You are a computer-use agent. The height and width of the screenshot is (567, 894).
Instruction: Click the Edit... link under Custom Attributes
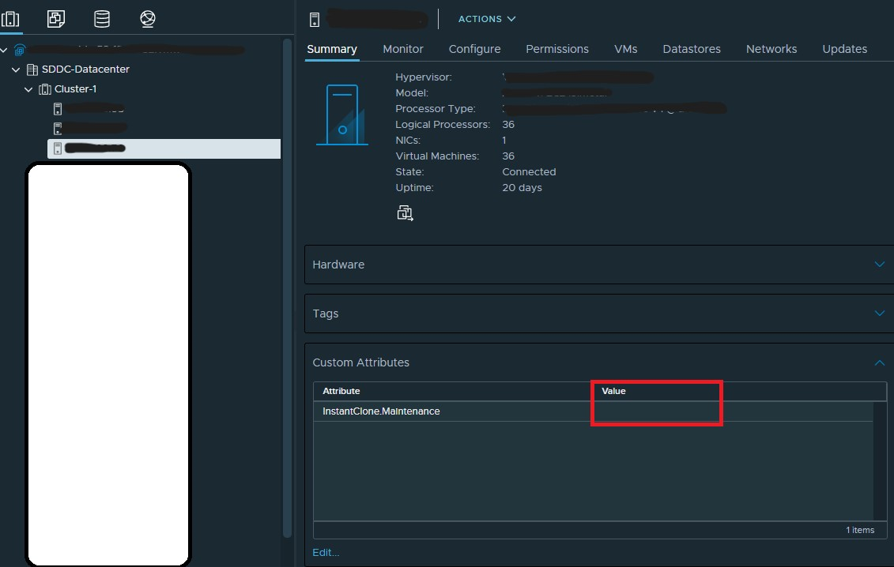point(326,553)
